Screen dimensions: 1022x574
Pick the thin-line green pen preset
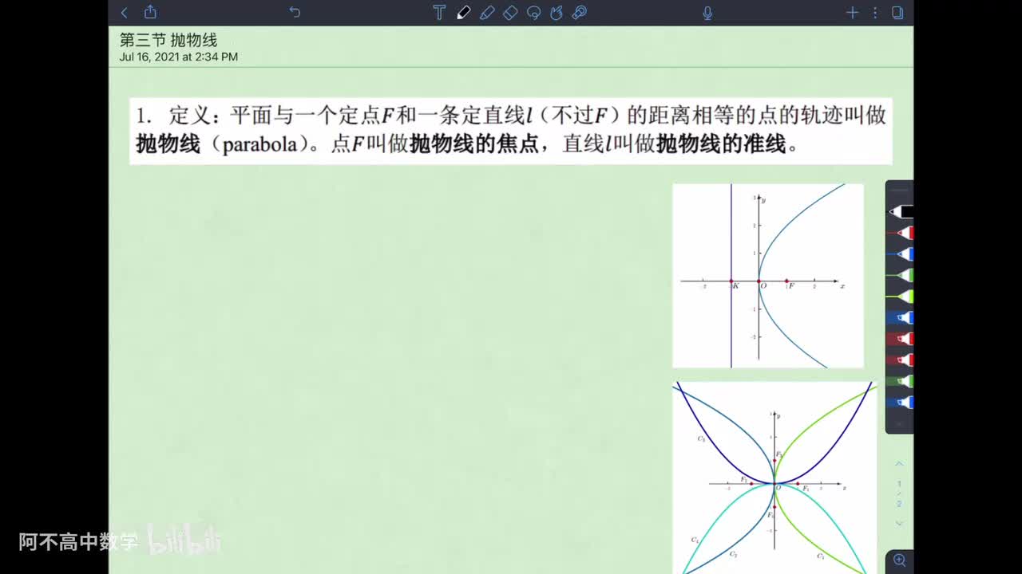click(901, 275)
